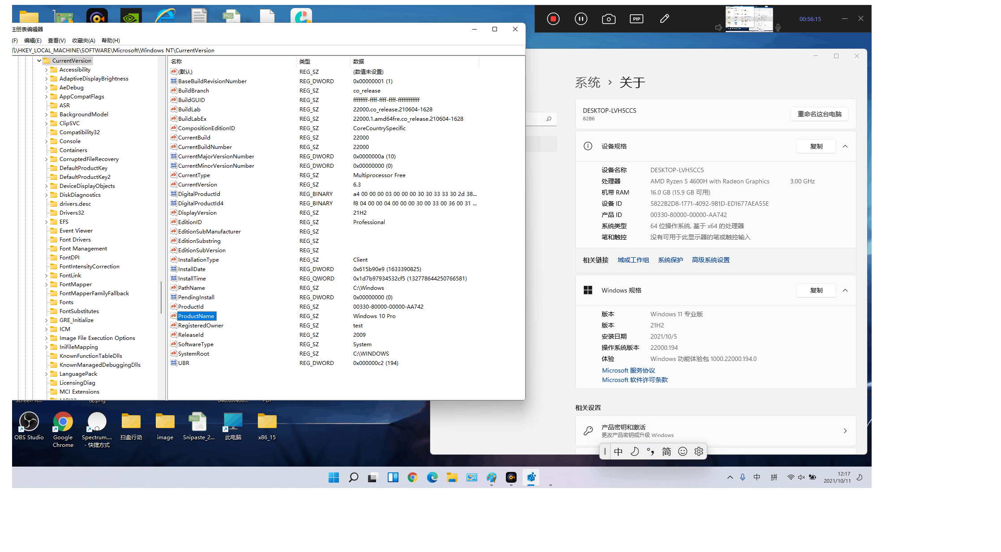The width and height of the screenshot is (1001, 552).
Task: Open the 高级系统设置 link
Action: click(710, 260)
